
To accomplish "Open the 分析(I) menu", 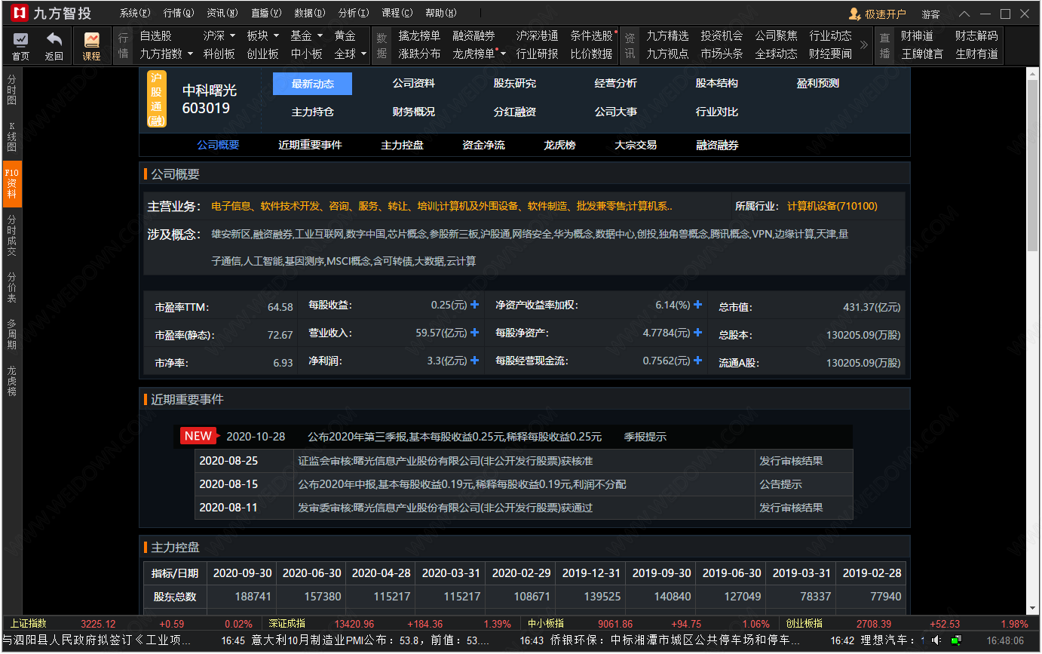I will [354, 14].
